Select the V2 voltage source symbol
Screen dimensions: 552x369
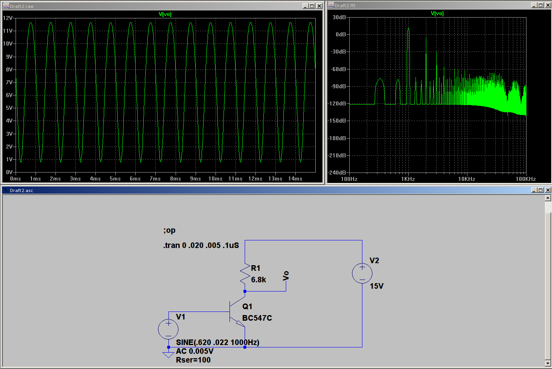(362, 274)
